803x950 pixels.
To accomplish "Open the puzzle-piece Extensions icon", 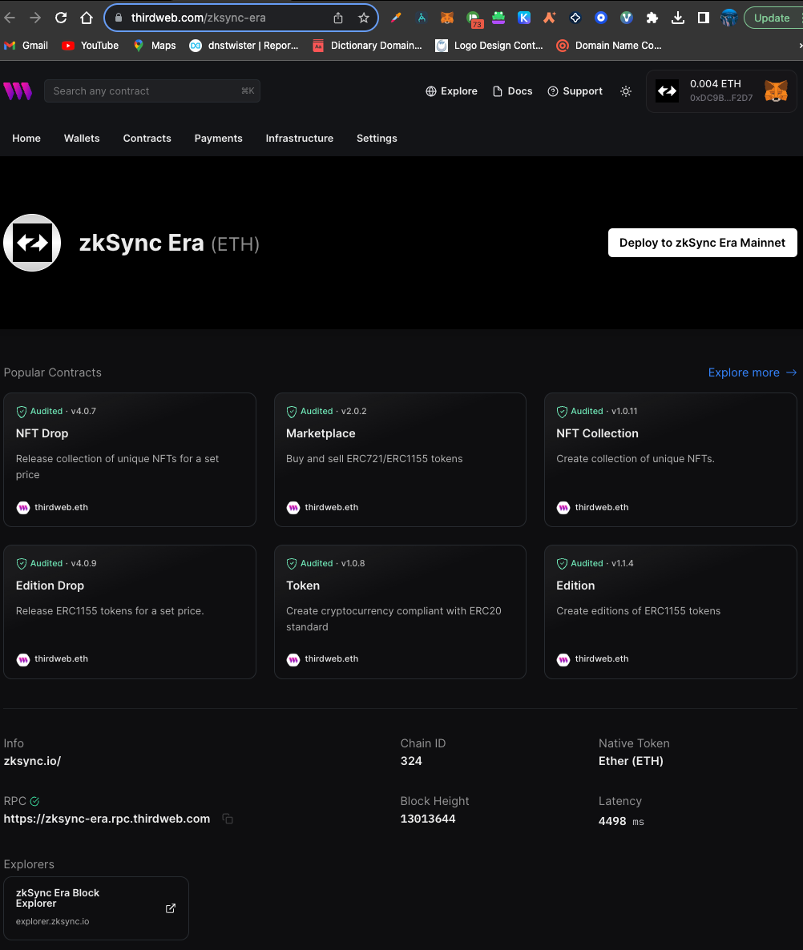I will (652, 18).
